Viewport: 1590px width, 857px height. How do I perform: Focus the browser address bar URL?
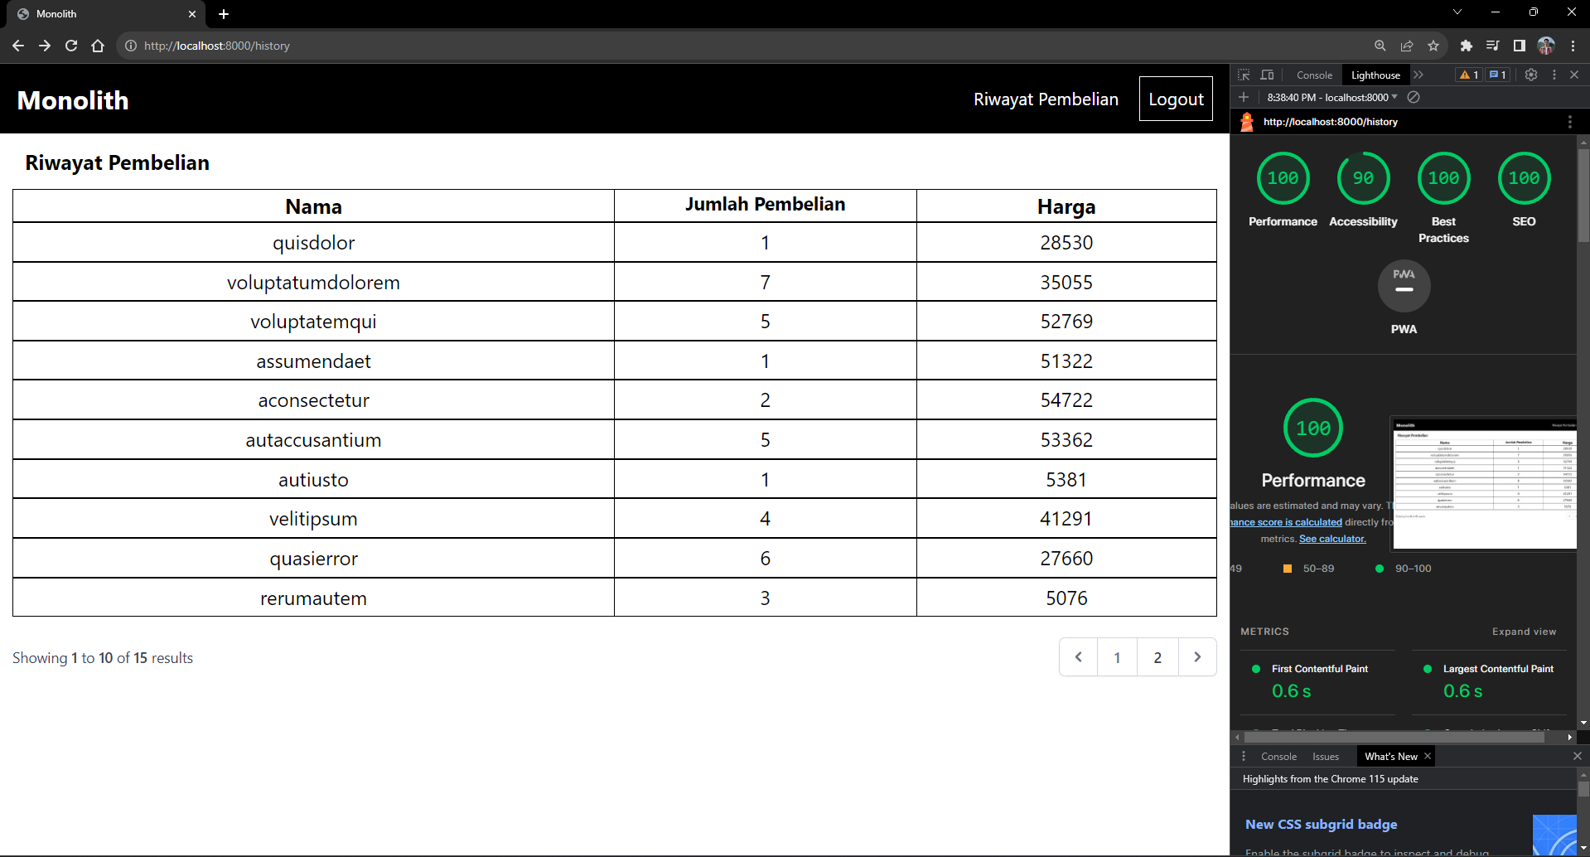point(216,46)
